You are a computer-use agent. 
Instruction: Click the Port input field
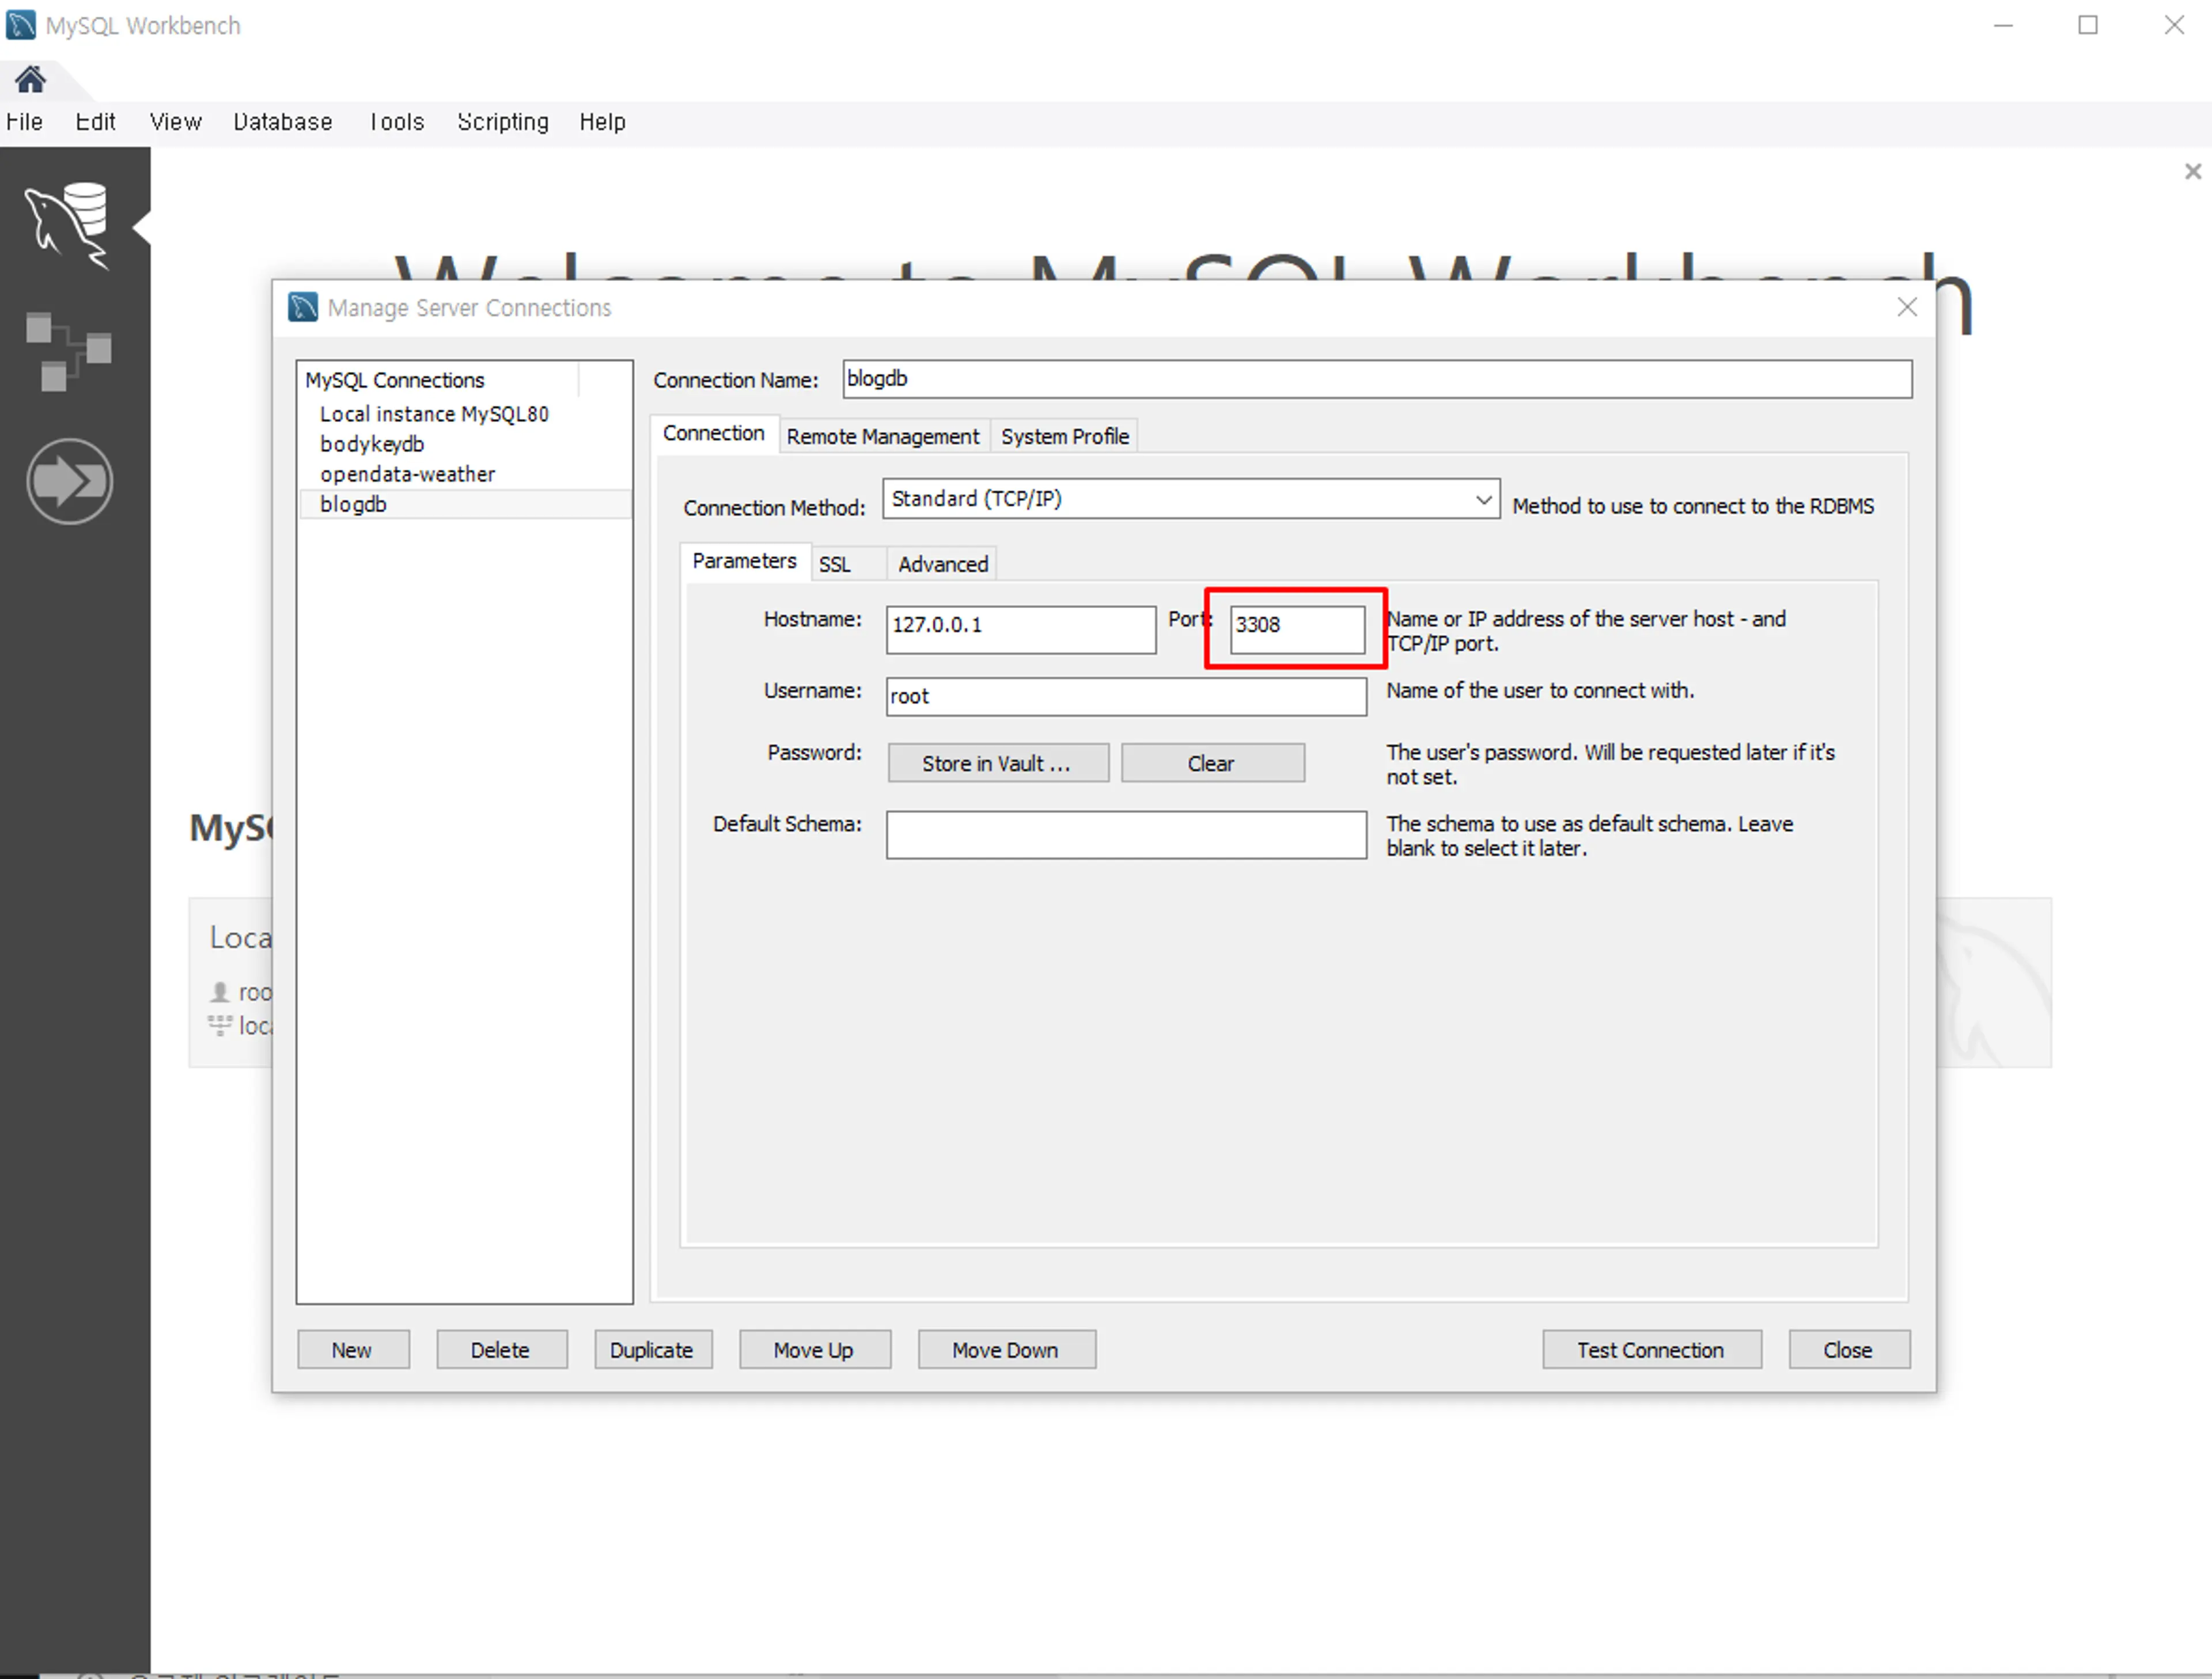(x=1297, y=630)
